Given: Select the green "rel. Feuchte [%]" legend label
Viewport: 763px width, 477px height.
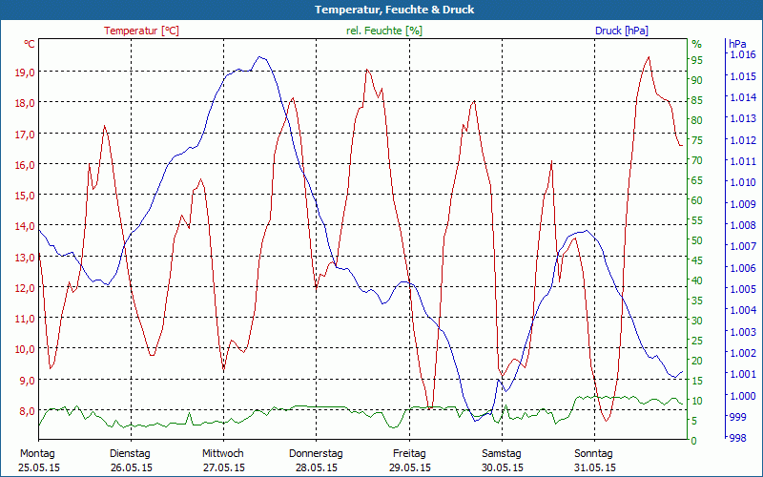Looking at the screenshot, I should [383, 31].
